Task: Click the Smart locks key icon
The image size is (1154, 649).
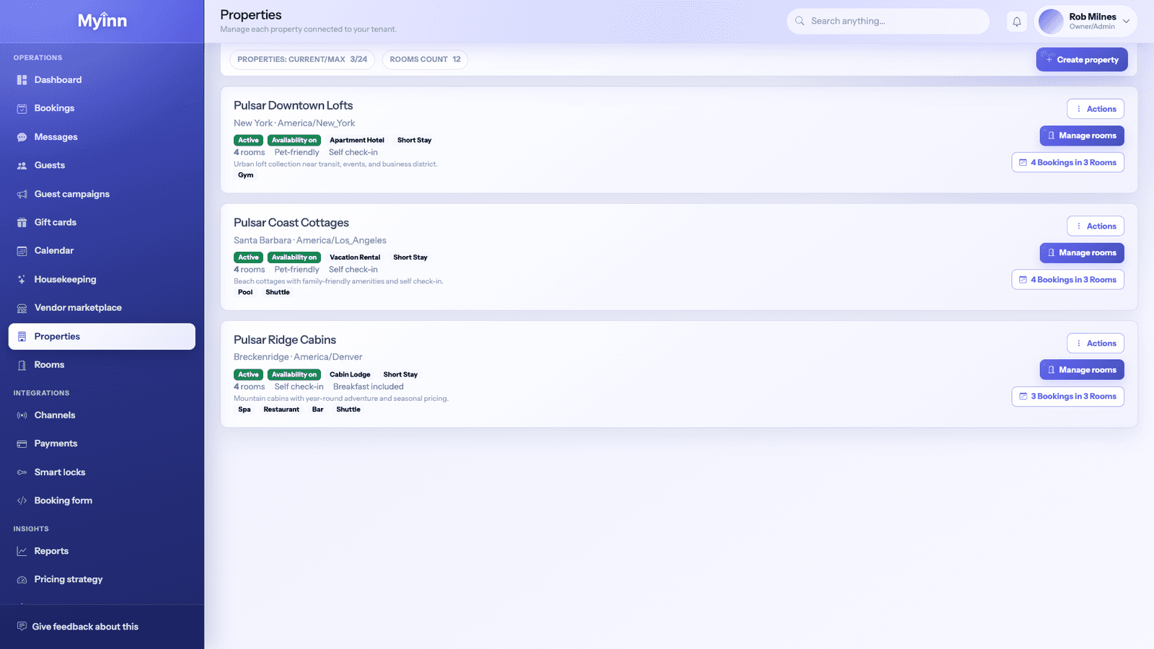Action: (x=22, y=472)
